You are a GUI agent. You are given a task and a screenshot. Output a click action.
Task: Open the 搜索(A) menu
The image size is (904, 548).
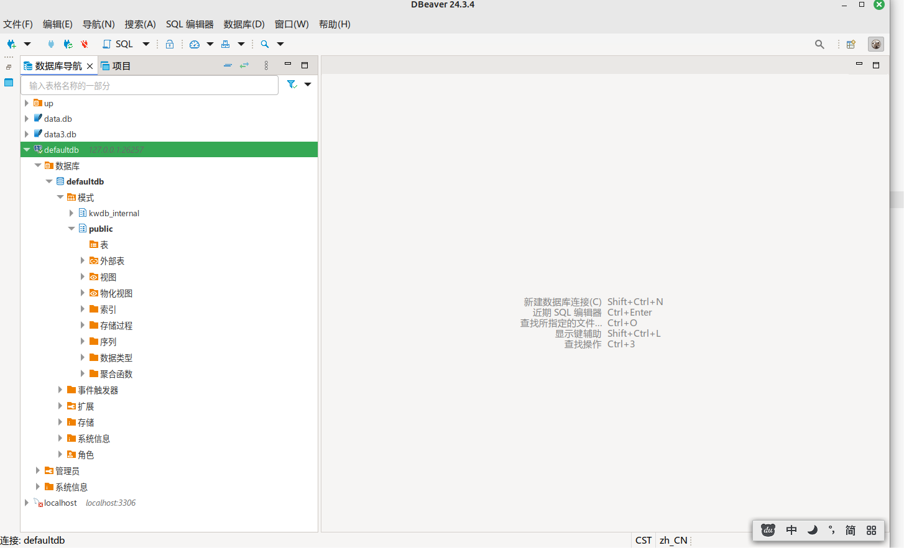pyautogui.click(x=141, y=24)
